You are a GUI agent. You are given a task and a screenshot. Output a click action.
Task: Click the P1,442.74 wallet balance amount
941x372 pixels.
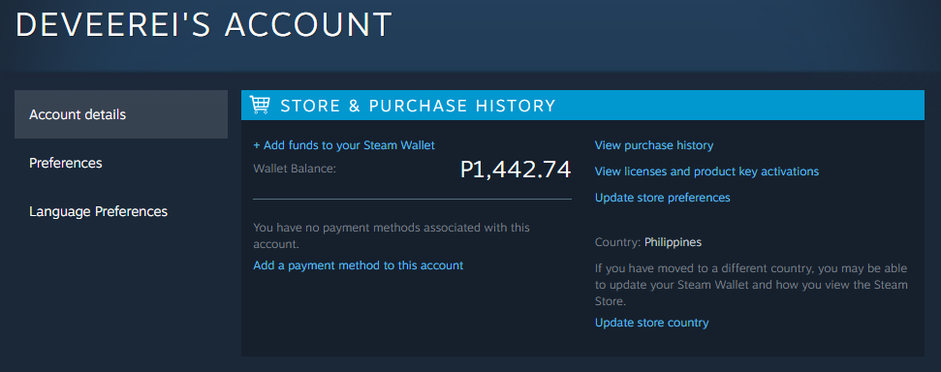pos(516,170)
